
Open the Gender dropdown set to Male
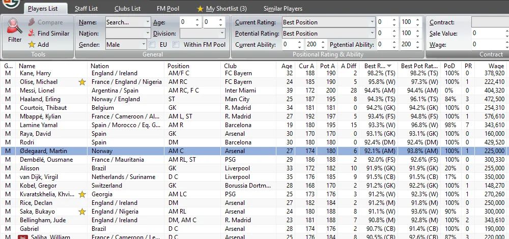tap(144, 44)
